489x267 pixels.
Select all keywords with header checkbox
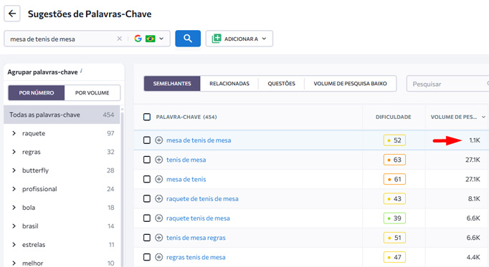point(147,117)
